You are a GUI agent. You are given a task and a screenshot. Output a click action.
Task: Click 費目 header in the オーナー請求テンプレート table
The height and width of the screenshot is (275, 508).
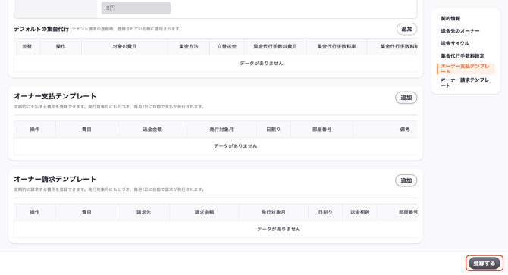tap(86, 212)
